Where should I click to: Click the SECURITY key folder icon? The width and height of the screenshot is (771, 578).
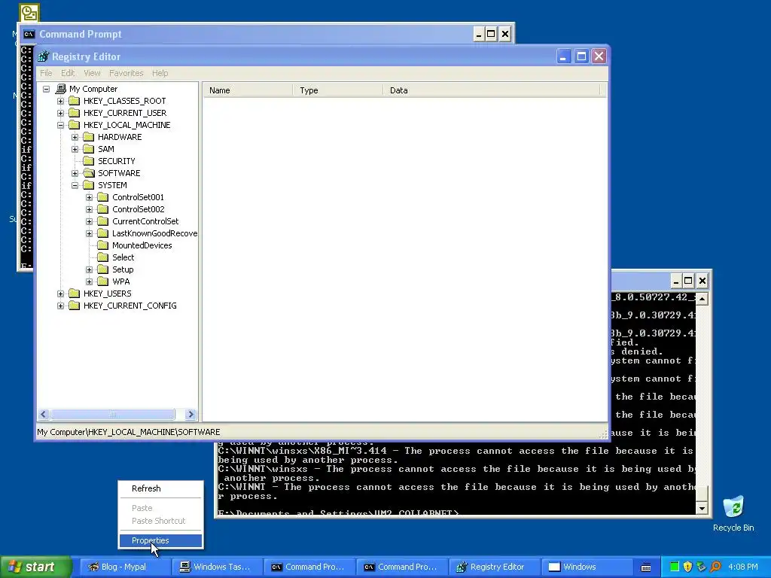click(89, 161)
